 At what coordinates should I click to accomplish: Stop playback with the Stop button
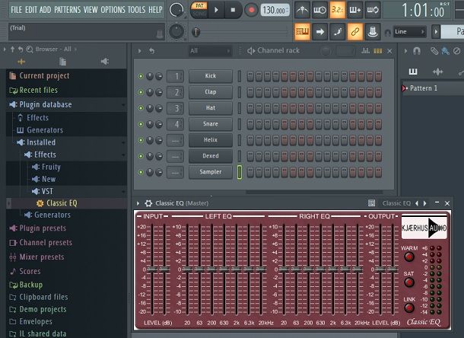click(233, 10)
